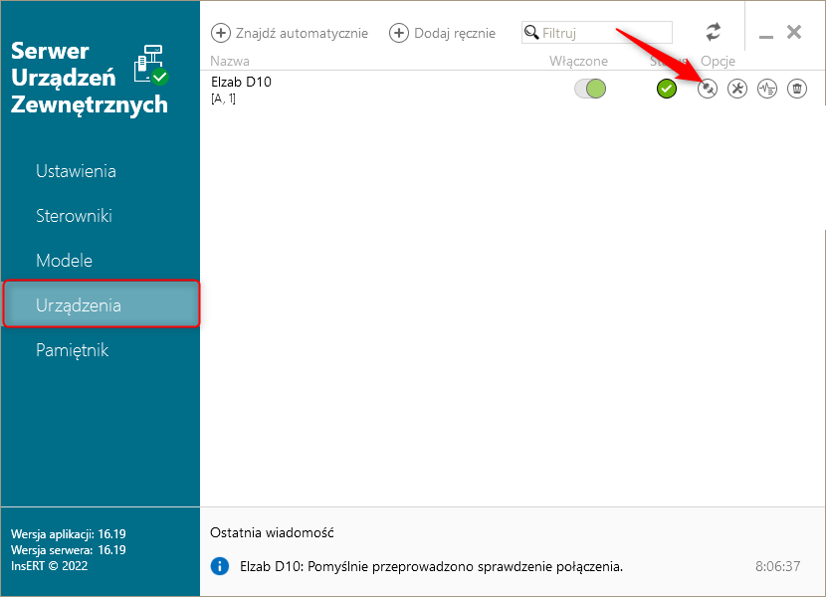Screen dimensions: 826x598
Task: Click the Włączone column header
Action: (578, 61)
